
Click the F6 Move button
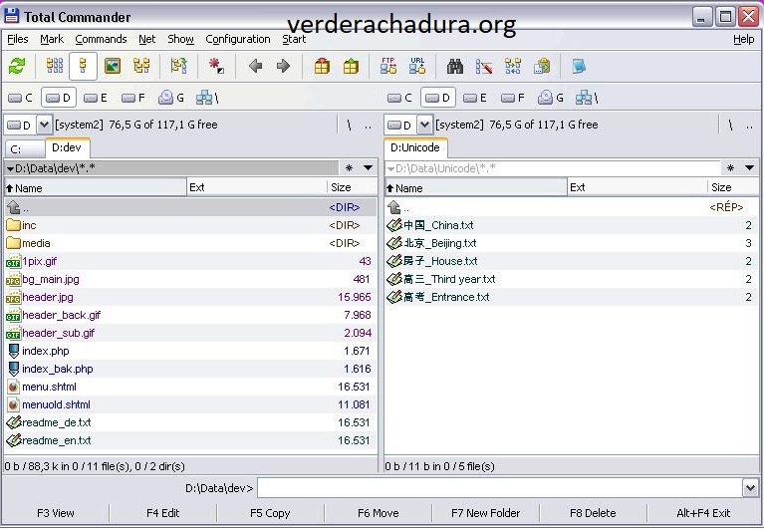pyautogui.click(x=379, y=513)
